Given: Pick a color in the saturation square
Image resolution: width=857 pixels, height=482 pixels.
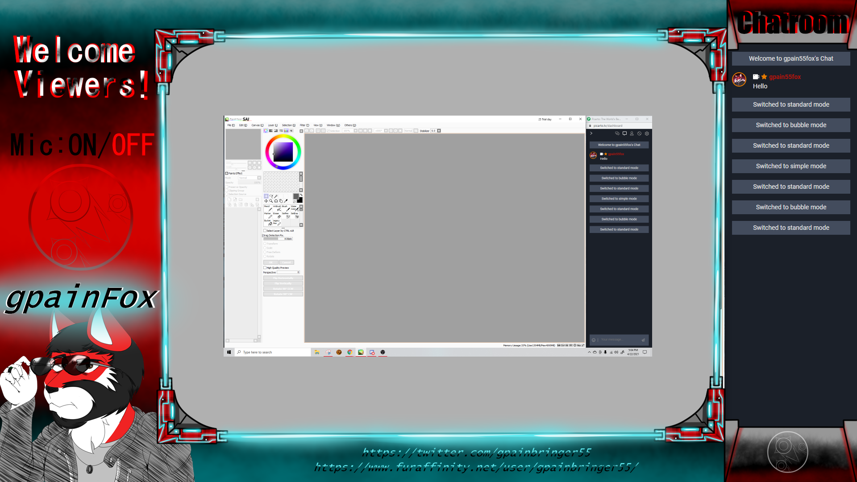Looking at the screenshot, I should tap(283, 152).
